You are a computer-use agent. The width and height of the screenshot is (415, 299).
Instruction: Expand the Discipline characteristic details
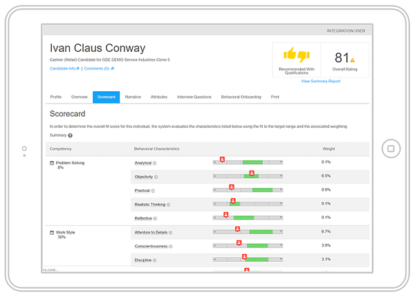click(x=154, y=260)
